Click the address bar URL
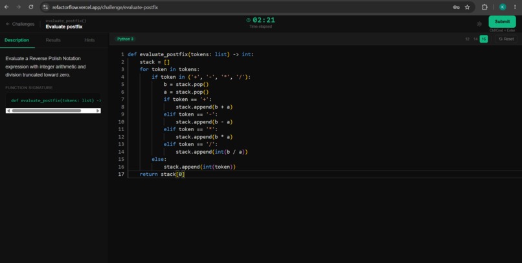This screenshot has width=522, height=263. point(105,7)
